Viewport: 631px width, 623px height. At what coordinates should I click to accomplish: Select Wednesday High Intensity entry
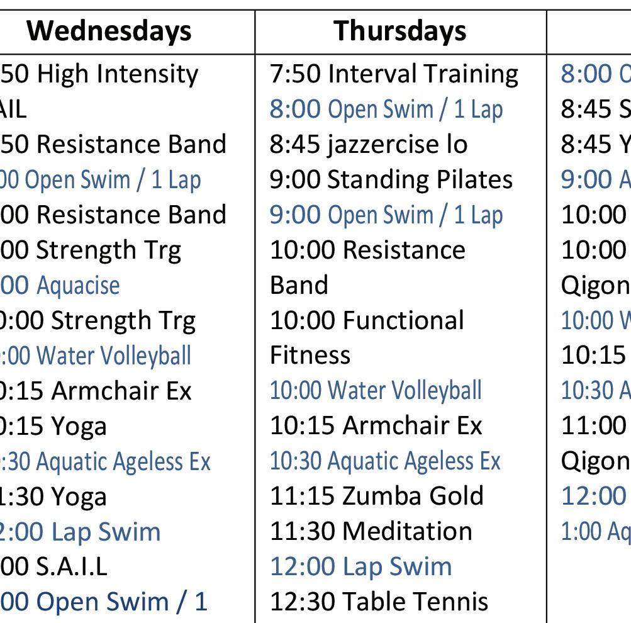(99, 75)
